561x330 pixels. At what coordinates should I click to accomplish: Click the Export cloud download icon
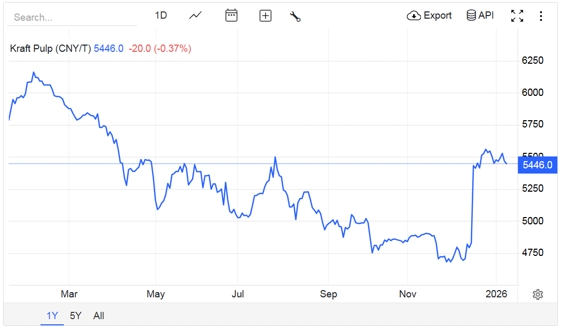(414, 16)
